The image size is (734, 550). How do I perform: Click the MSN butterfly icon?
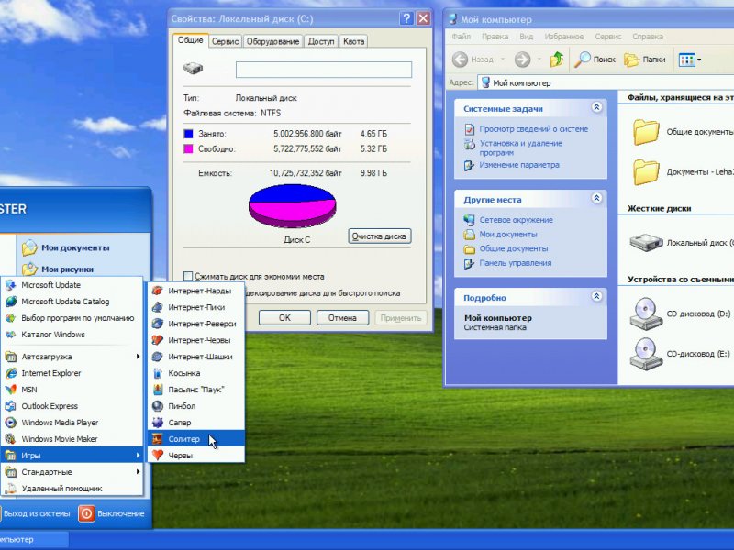pyautogui.click(x=10, y=389)
